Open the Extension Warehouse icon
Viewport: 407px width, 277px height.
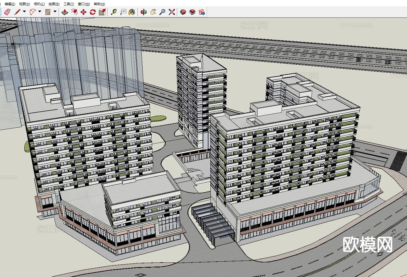(x=192, y=12)
